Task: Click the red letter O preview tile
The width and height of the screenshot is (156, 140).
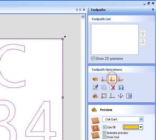Action: [95, 128]
